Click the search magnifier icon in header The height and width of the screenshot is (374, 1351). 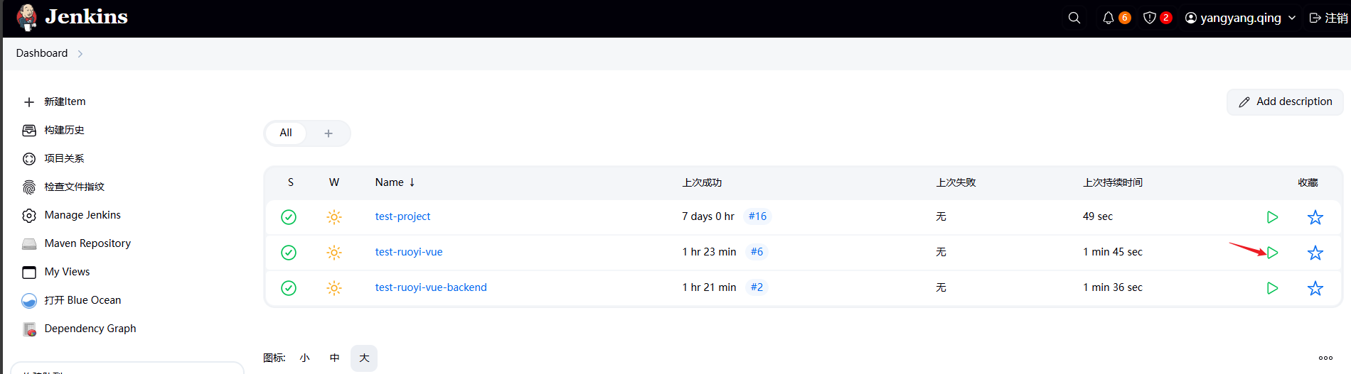coord(1074,18)
